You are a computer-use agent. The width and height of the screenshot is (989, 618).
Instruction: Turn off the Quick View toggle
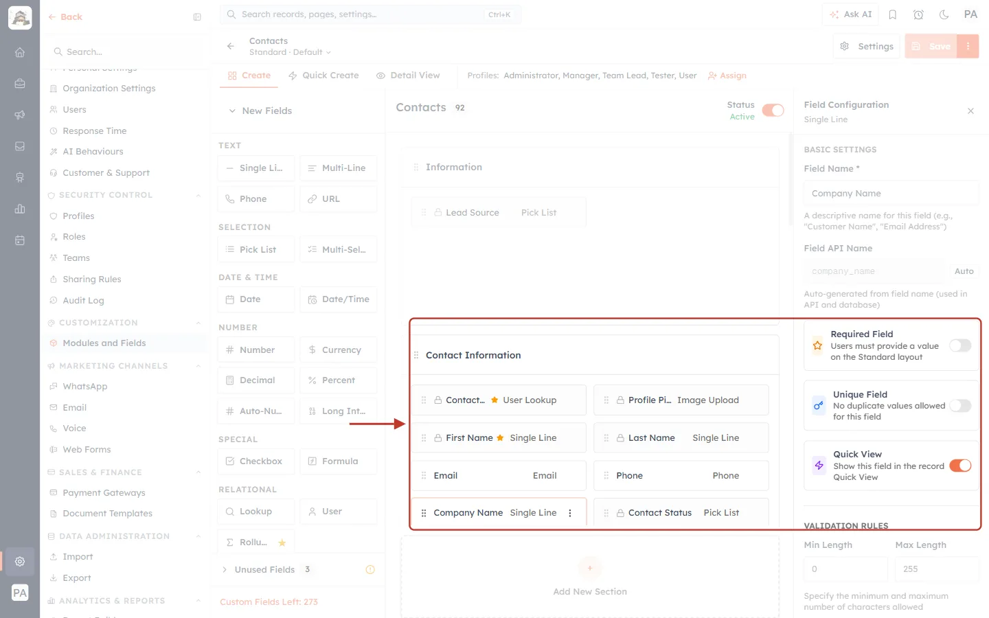[960, 466]
